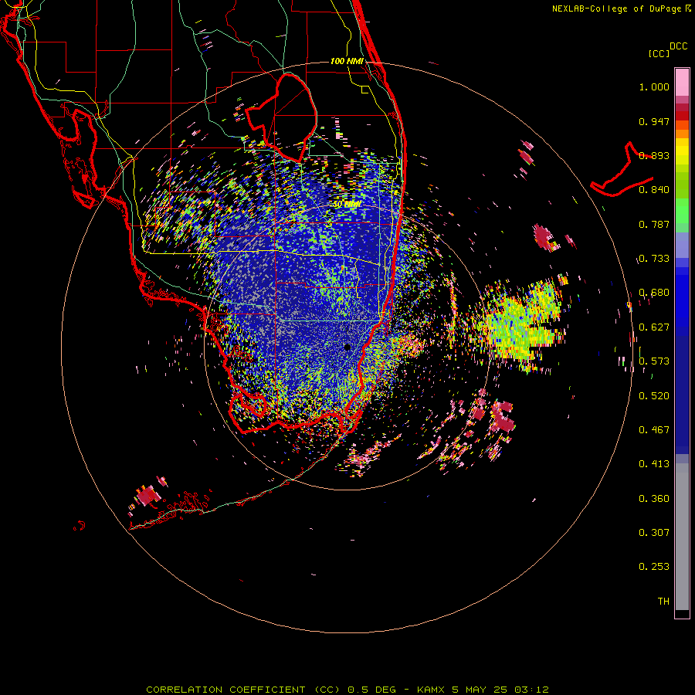Image resolution: width=695 pixels, height=695 pixels.
Task: Select the 1.000 legend value
Action: tap(654, 86)
